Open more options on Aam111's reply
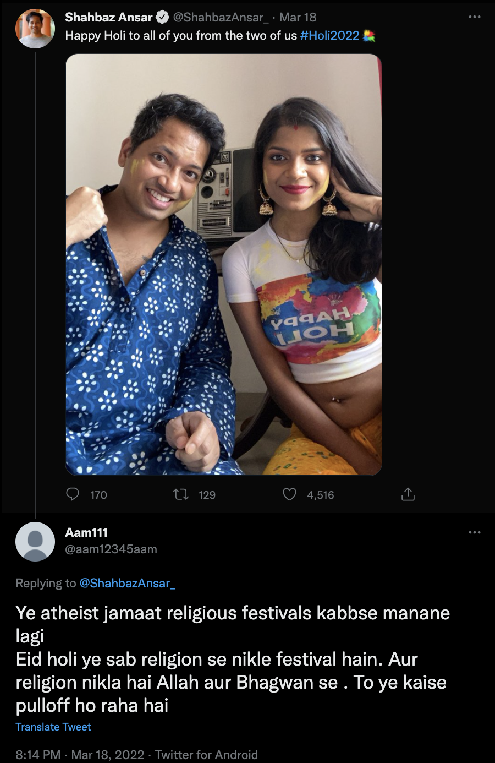The height and width of the screenshot is (763, 495). 475,532
